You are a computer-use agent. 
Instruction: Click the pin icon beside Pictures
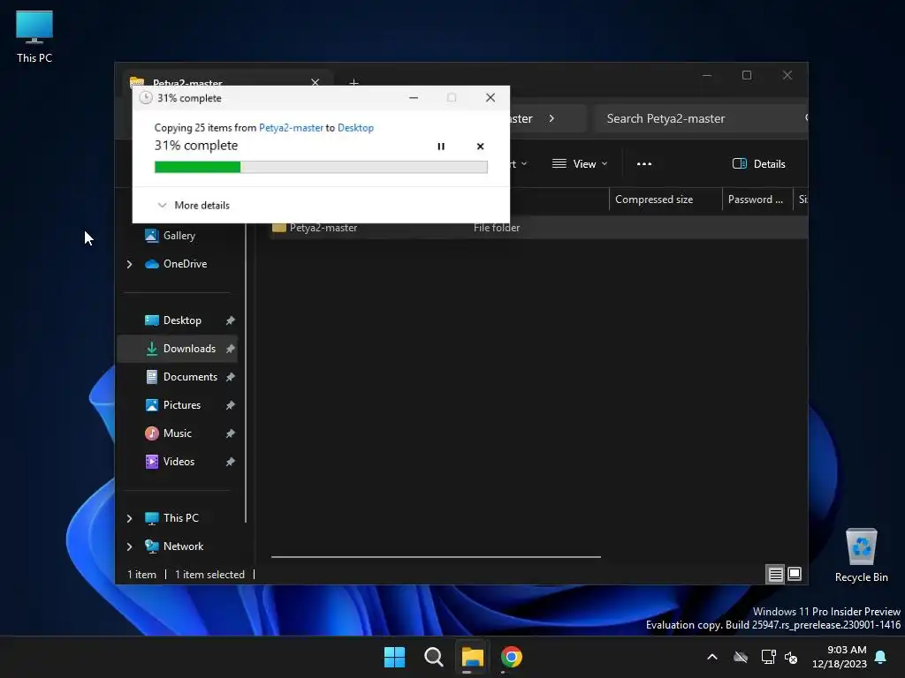(x=231, y=405)
